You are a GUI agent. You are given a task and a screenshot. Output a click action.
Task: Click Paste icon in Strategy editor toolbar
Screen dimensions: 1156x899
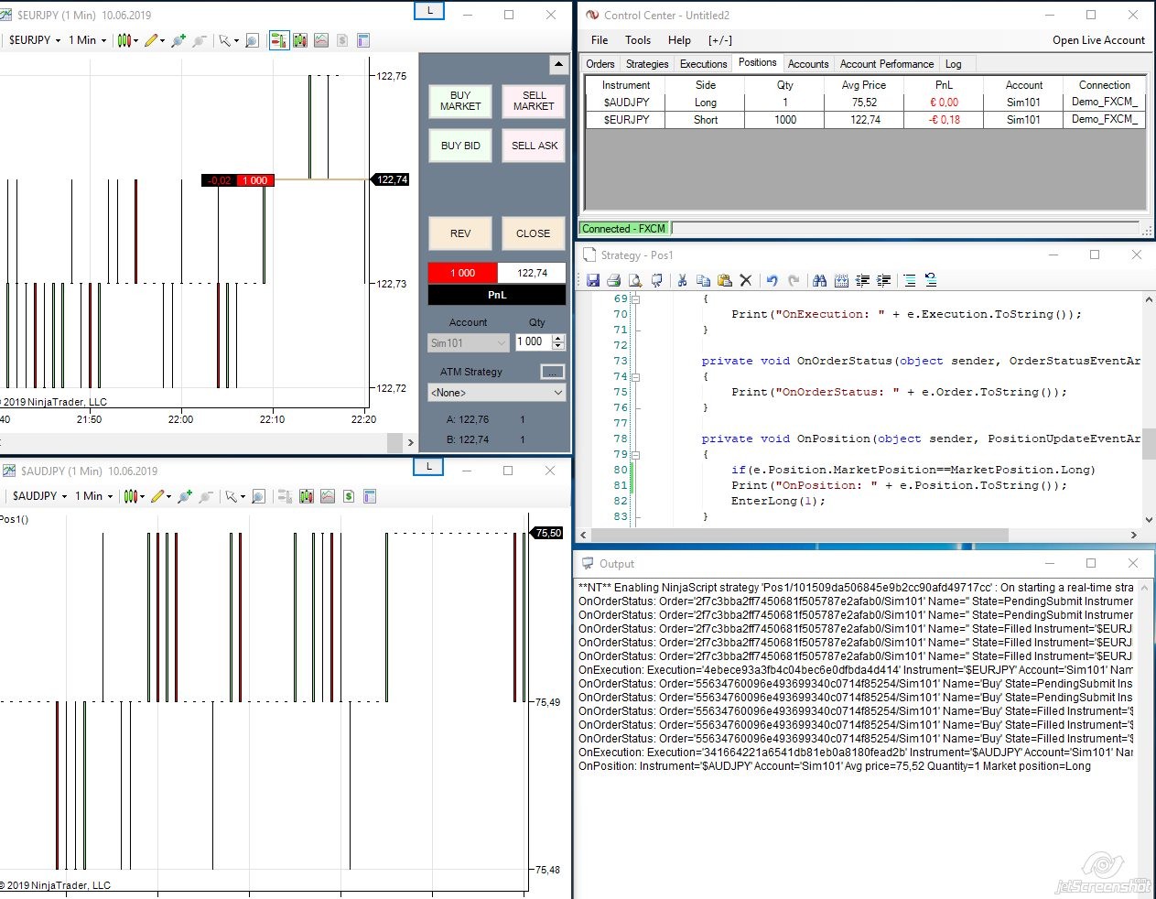(724, 280)
